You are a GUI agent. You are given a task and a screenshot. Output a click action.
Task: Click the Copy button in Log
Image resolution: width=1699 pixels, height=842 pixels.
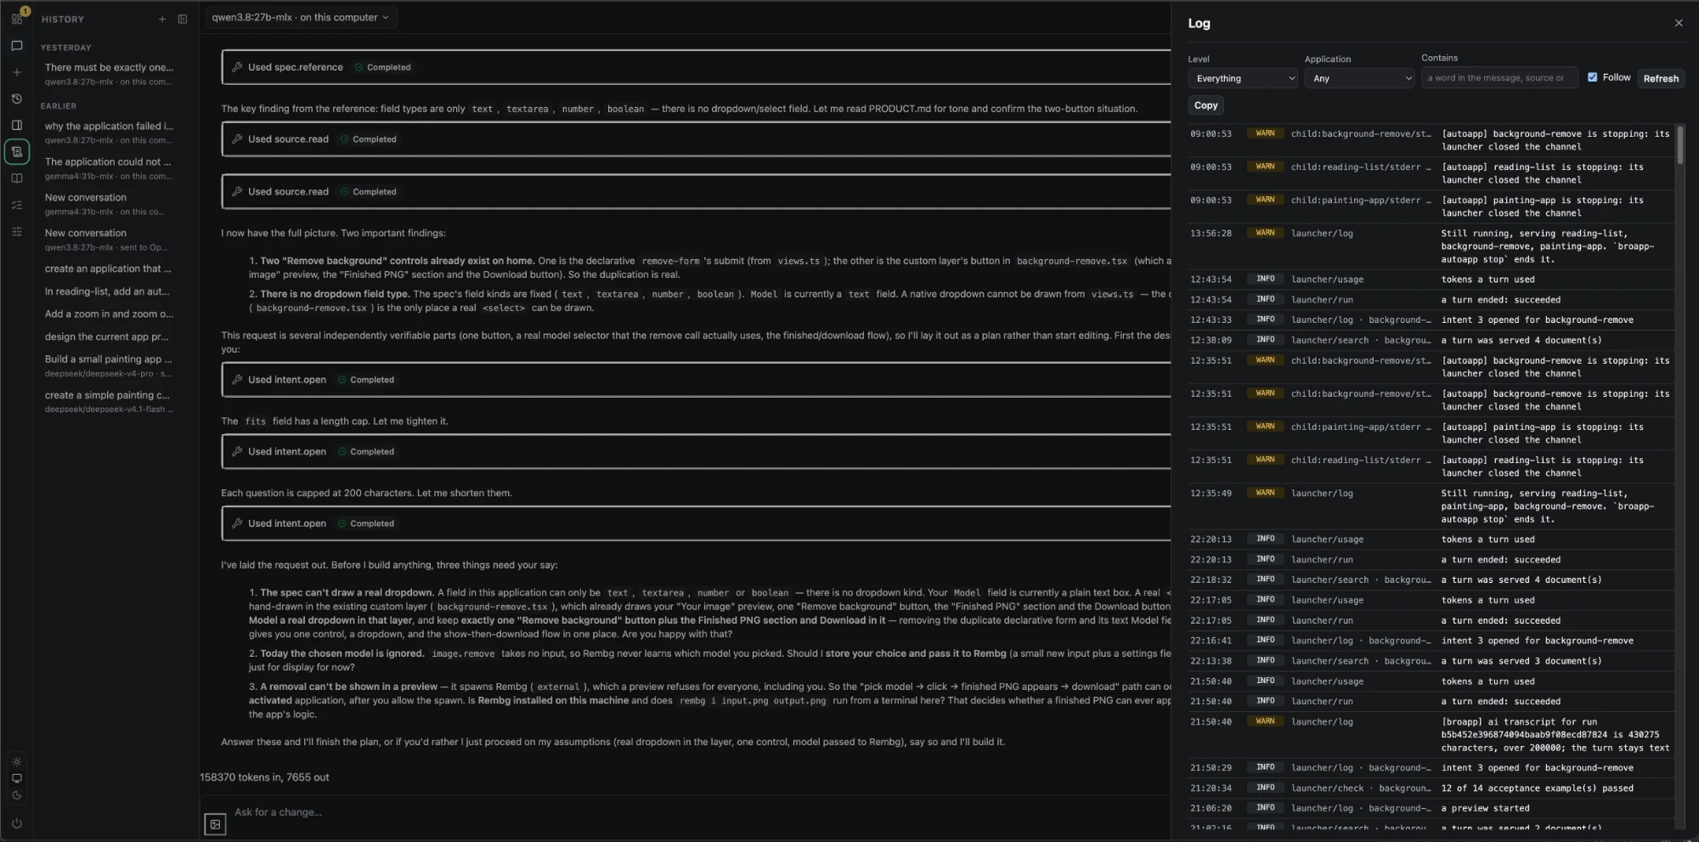1205,105
